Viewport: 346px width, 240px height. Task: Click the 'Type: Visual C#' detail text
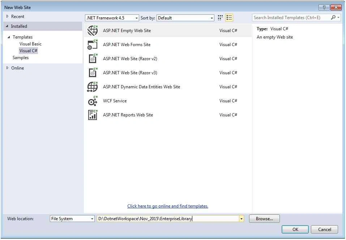(272, 28)
